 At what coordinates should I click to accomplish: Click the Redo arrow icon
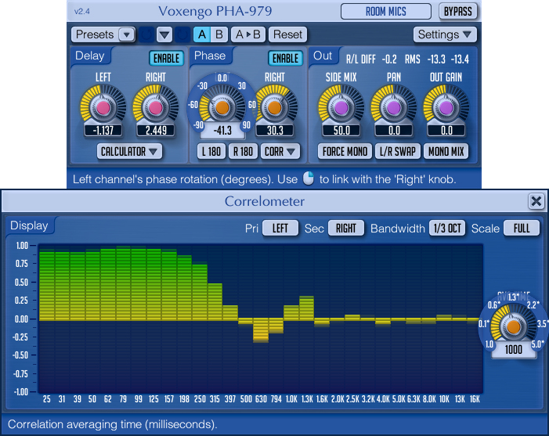point(182,34)
